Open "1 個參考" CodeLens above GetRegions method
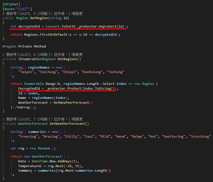The image size is (213, 182). [9, 54]
